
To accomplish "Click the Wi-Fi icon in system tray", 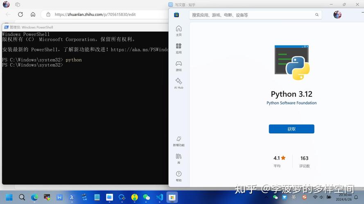I will point(315,197).
